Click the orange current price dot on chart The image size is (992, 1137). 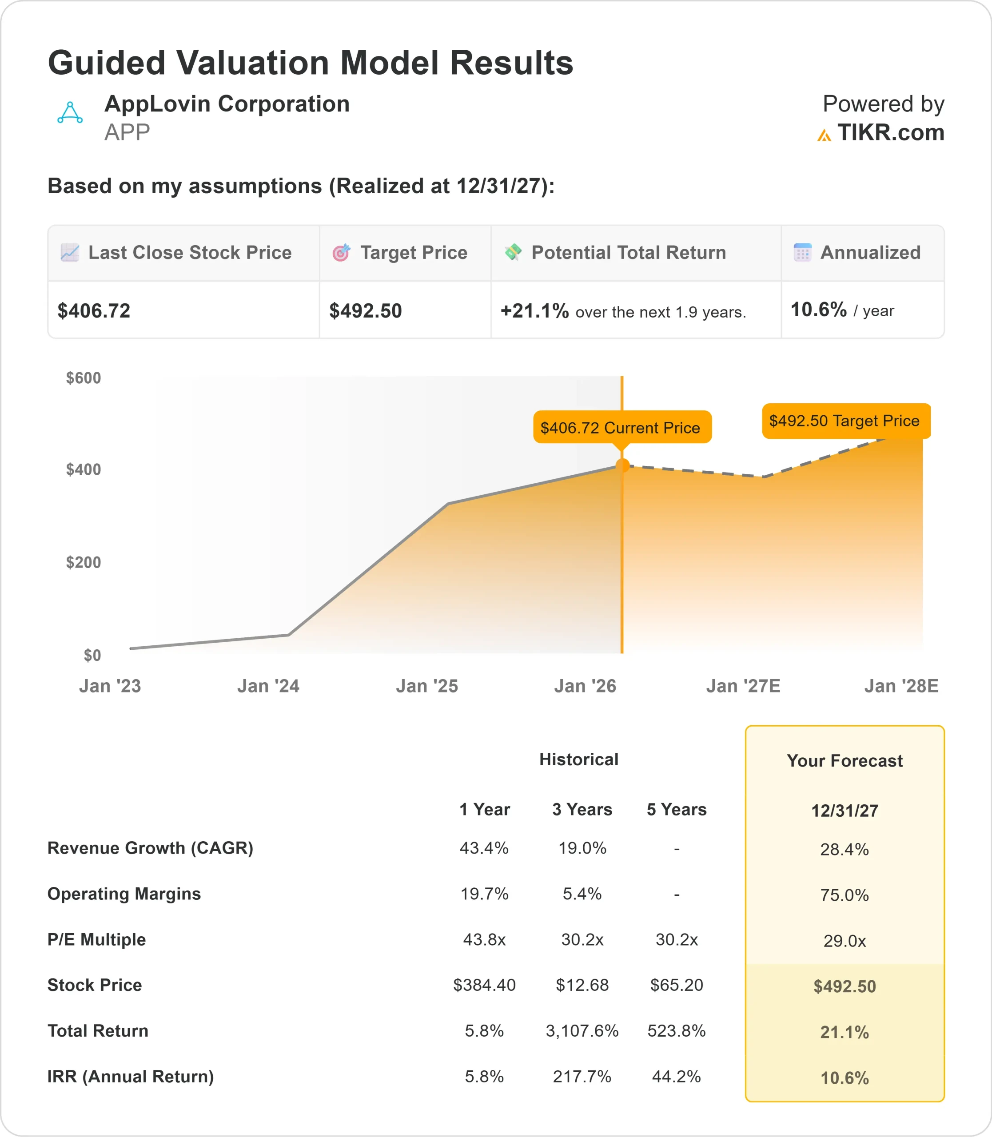[622, 465]
